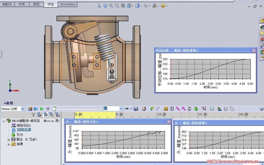264x165 pixels.
Task: Open Results and Plots graph icon
Action: 204,109
